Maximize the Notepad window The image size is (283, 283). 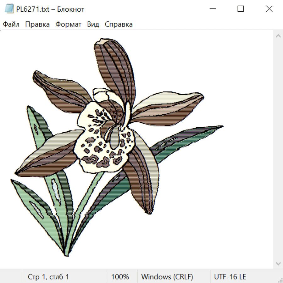[x=241, y=9]
